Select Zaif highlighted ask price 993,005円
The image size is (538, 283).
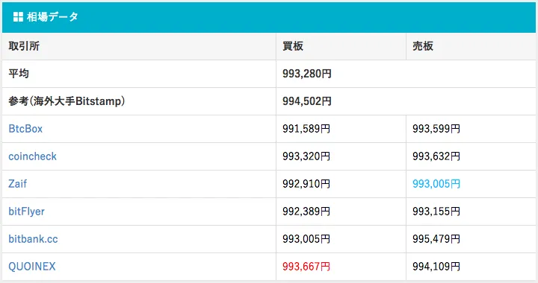tap(436, 184)
